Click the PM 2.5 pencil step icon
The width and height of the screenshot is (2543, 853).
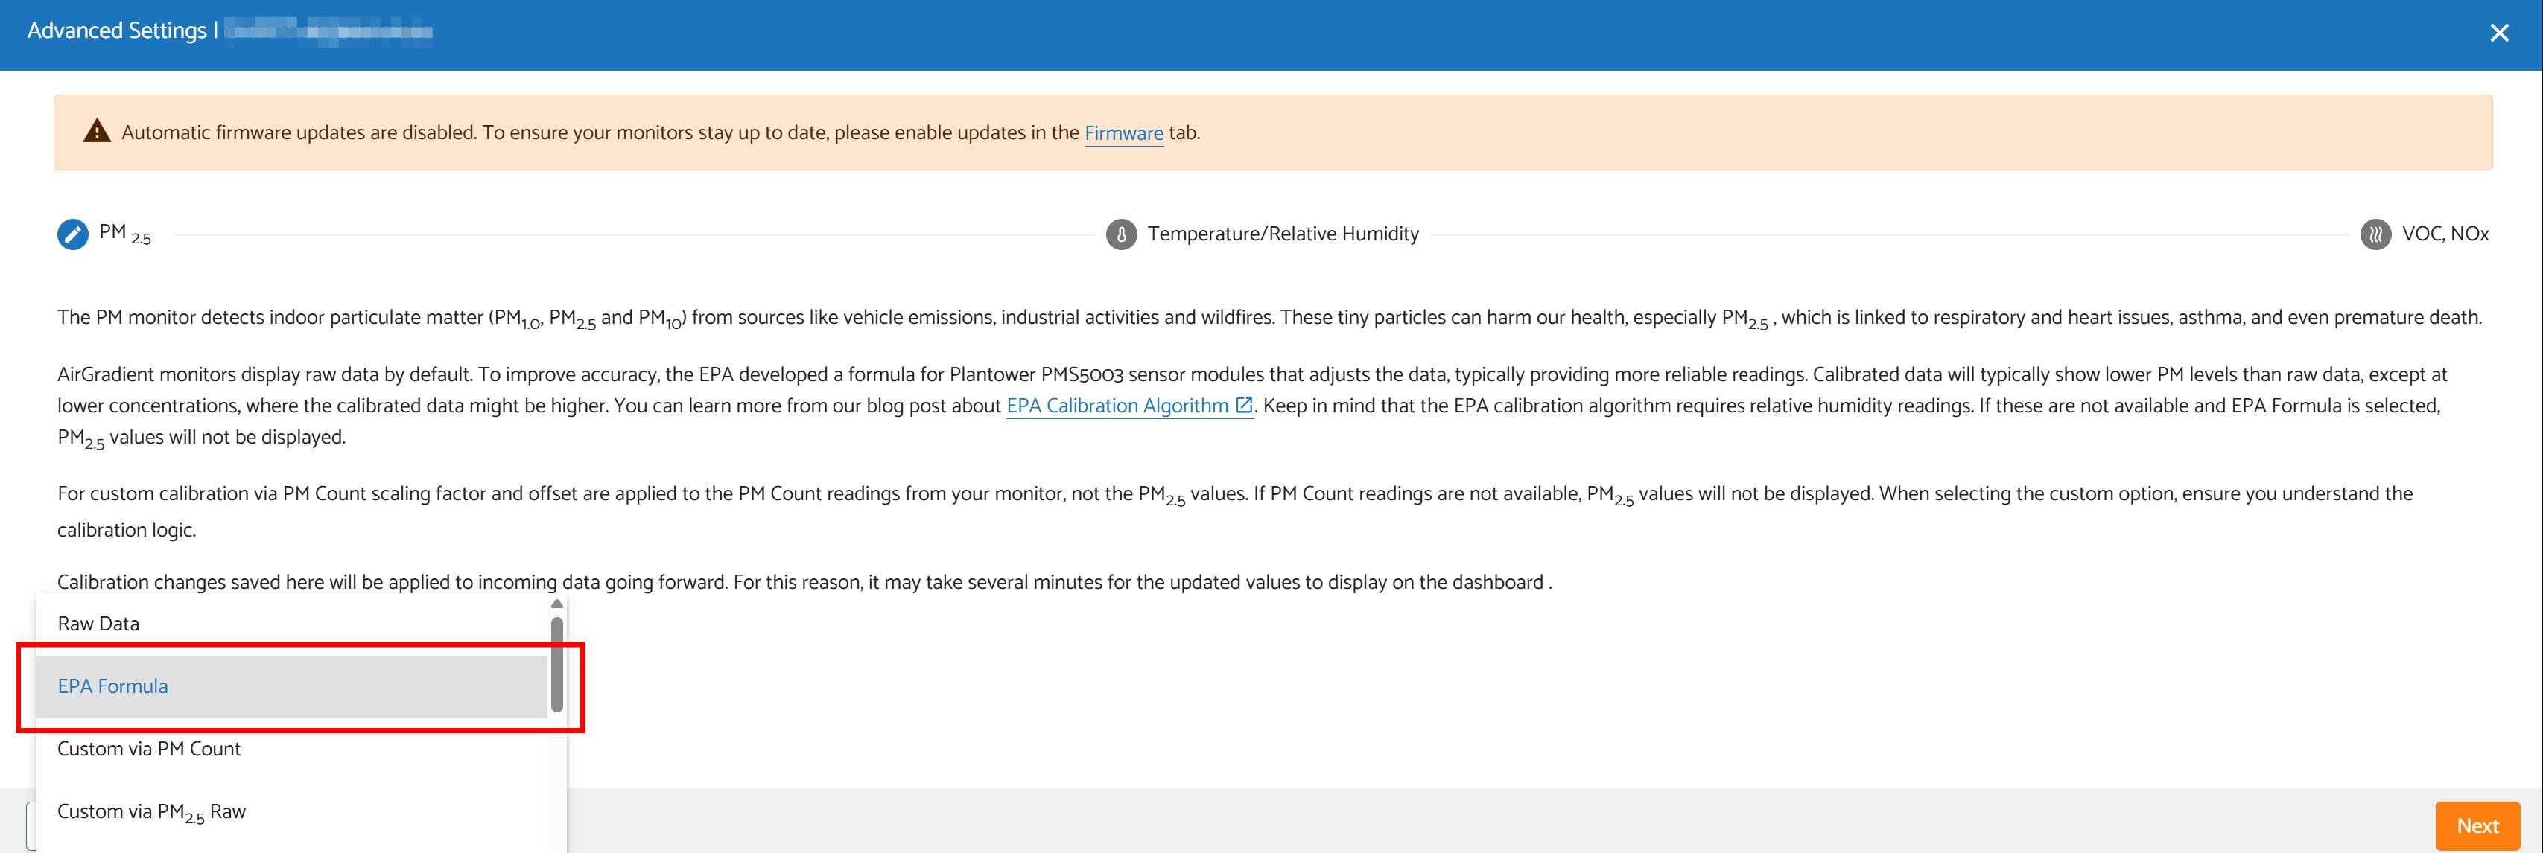tap(72, 234)
